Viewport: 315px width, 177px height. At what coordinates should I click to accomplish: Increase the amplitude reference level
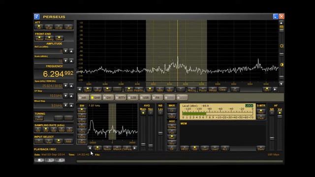point(71,51)
